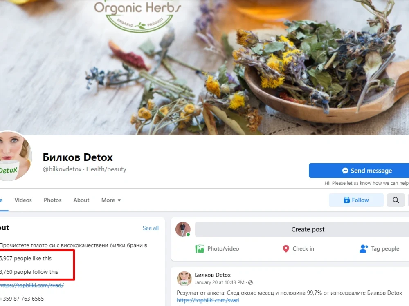Click the Photo/video green image icon

pyautogui.click(x=200, y=249)
